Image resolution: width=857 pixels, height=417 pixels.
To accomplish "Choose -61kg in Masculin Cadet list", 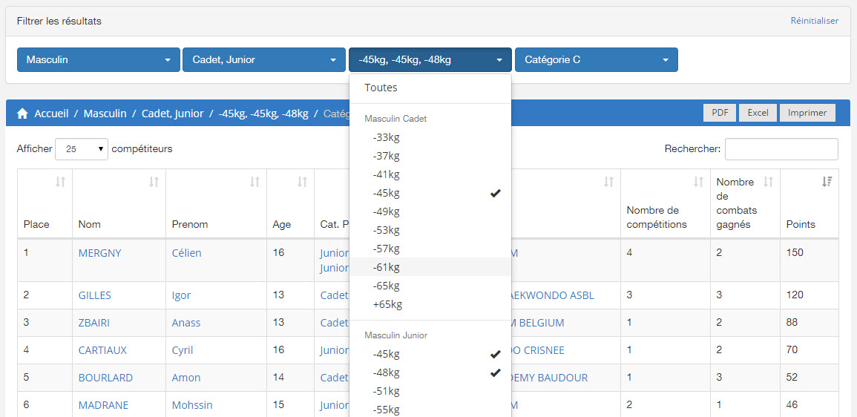I will [x=387, y=267].
